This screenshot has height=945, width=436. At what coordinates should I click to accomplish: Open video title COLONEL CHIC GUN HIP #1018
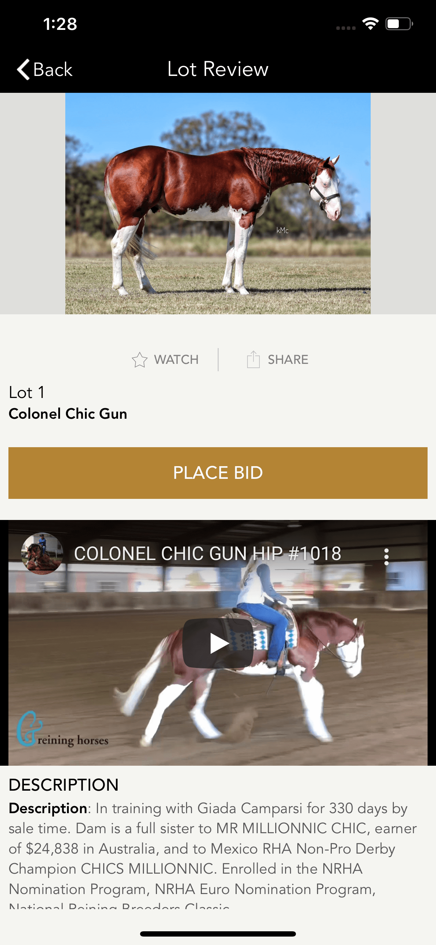click(x=208, y=553)
